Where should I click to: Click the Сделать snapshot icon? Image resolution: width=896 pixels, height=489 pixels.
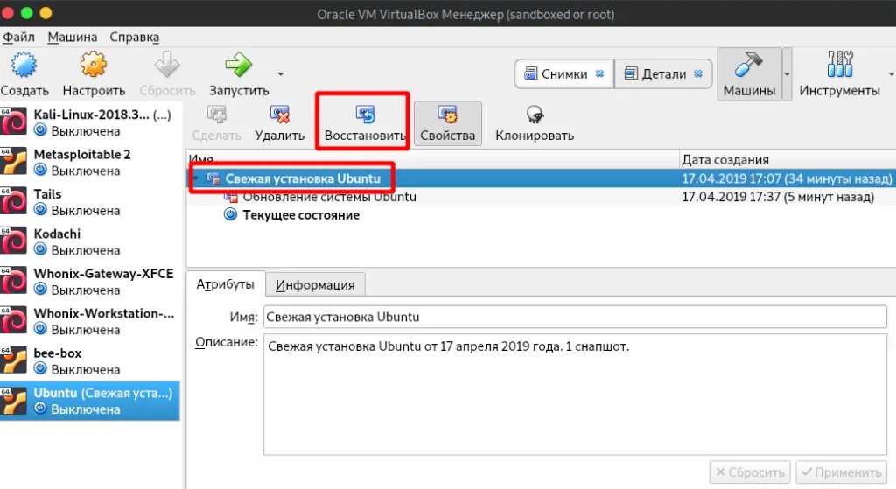click(x=217, y=115)
